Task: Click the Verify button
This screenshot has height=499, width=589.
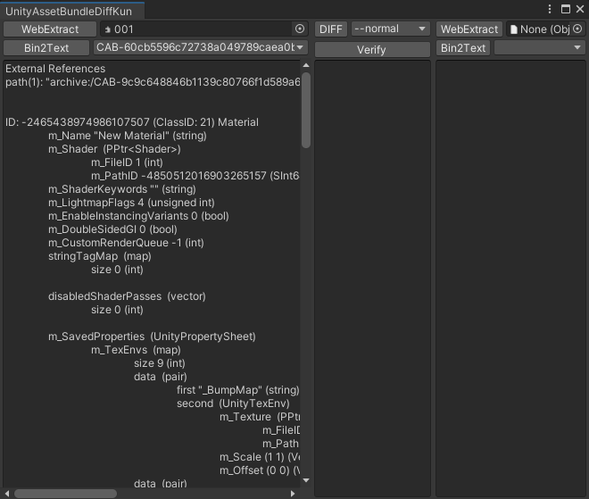Action: [372, 50]
